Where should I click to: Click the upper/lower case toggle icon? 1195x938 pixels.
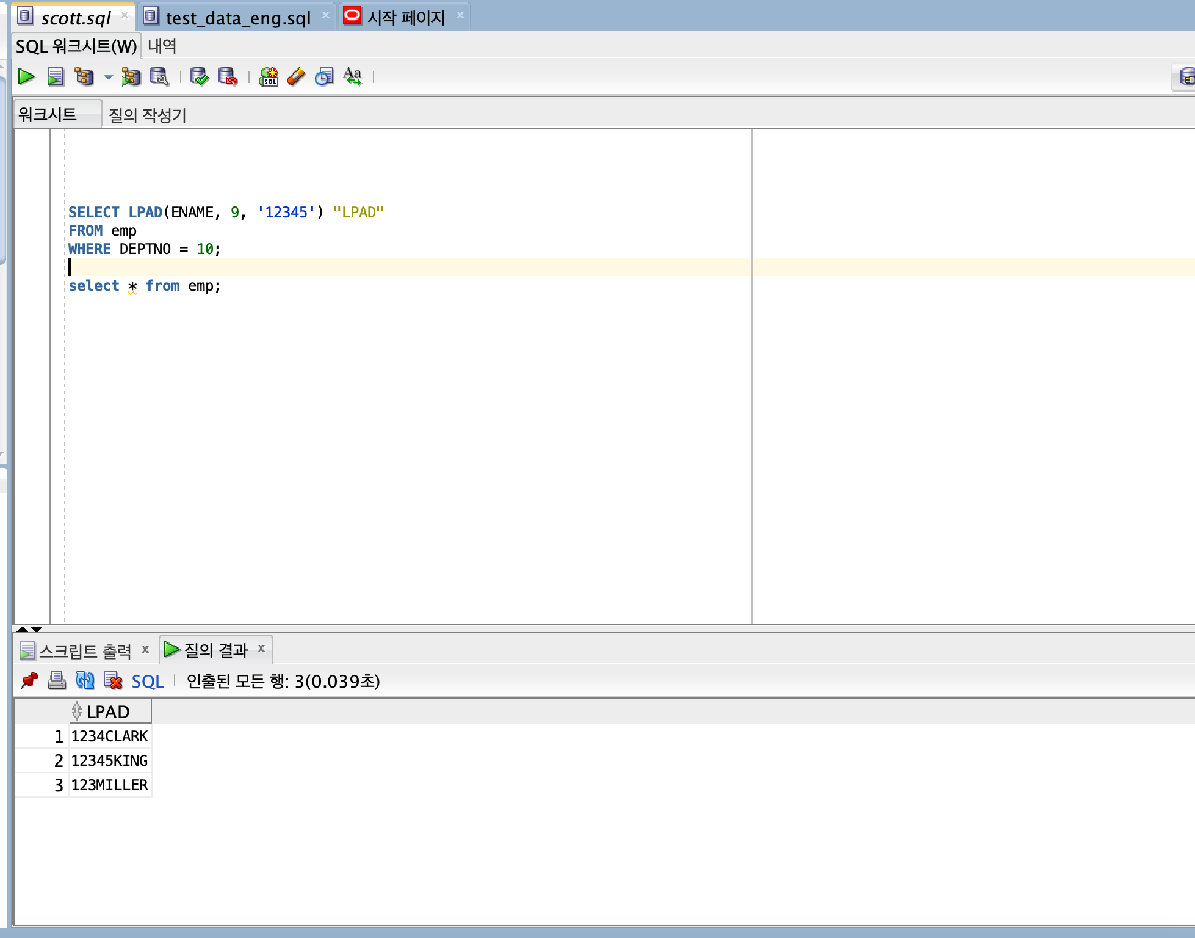353,77
